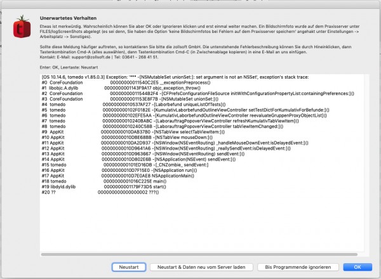
Task: Select stack line #3 NSMutableSet unionSet
Action: (130, 99)
